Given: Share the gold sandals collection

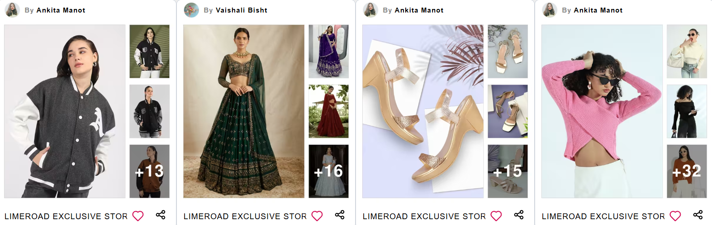Looking at the screenshot, I should click(519, 215).
